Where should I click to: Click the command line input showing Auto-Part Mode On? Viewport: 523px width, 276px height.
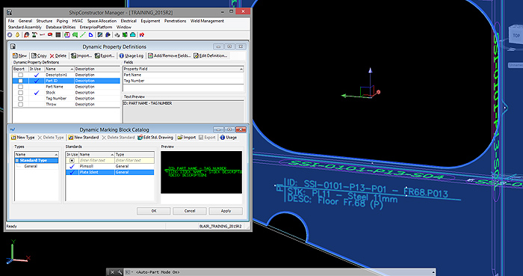click(279, 272)
